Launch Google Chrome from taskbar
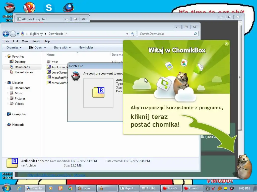The image size is (257, 192). (x=70, y=188)
